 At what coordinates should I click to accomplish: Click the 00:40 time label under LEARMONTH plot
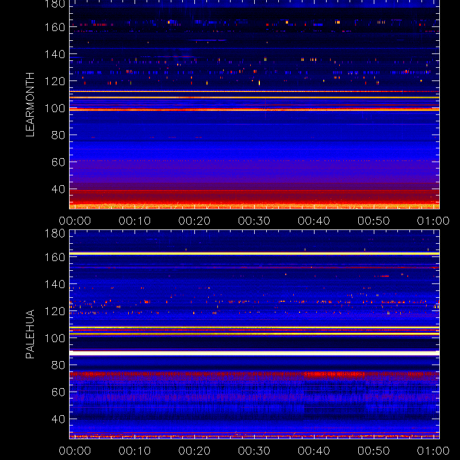[314, 221]
